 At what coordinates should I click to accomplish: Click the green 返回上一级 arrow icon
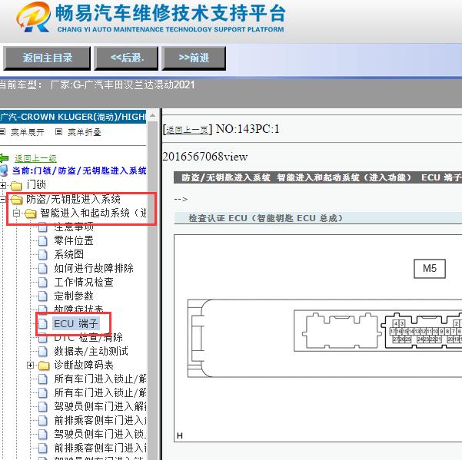[5, 157]
